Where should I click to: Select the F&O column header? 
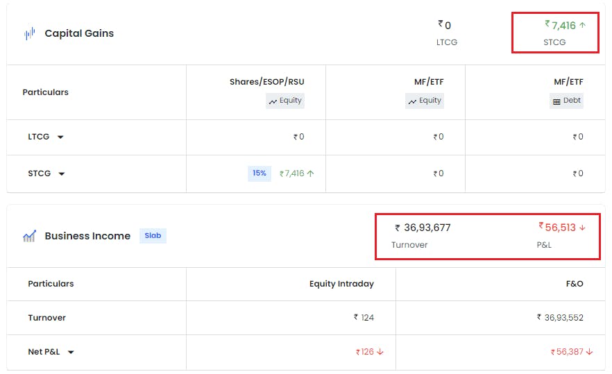coord(575,284)
